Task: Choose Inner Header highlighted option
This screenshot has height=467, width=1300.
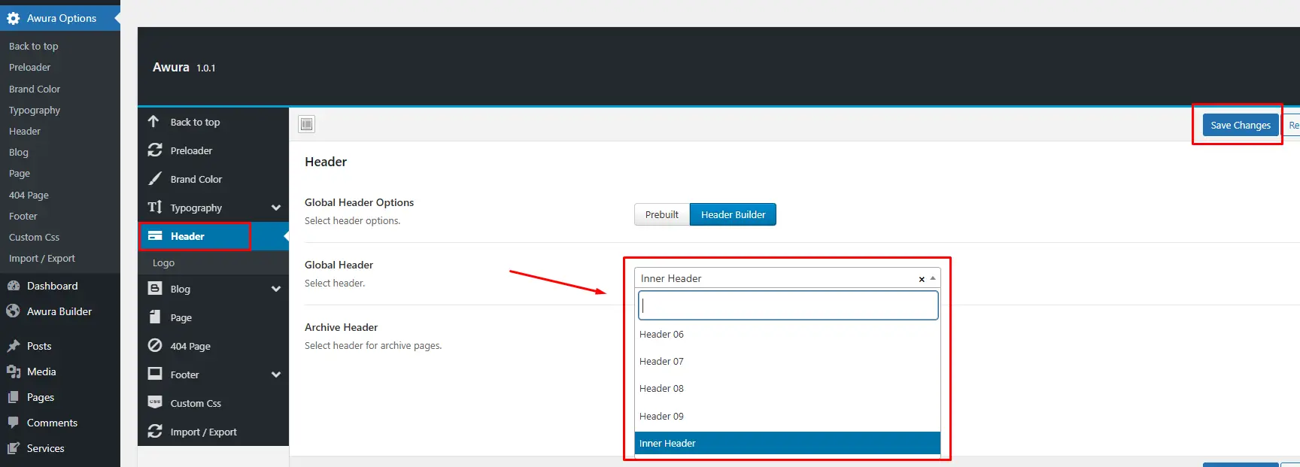Action: coord(788,443)
